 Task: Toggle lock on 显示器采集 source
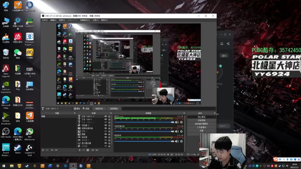coord(109,143)
